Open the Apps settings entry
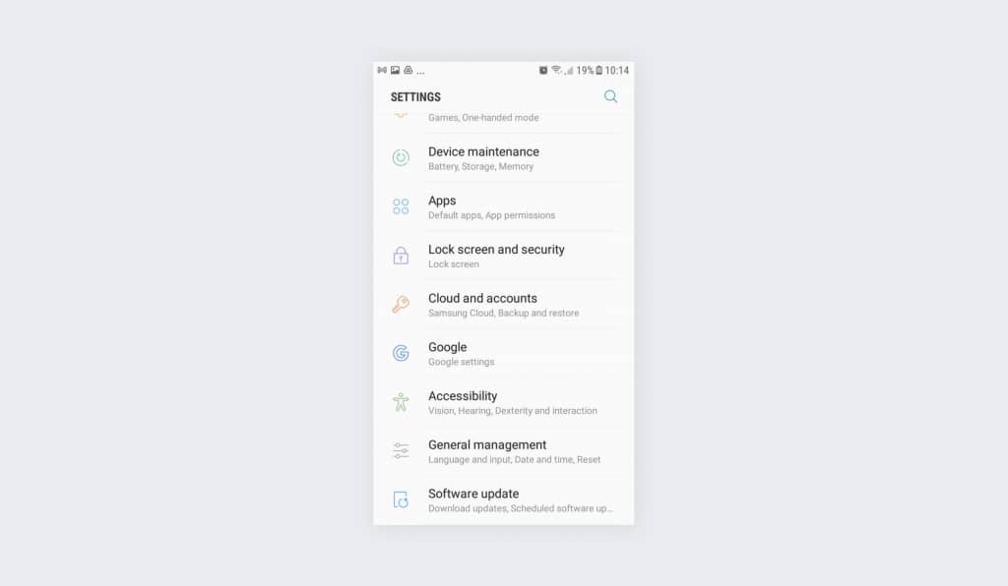The image size is (1008, 586). coord(503,206)
